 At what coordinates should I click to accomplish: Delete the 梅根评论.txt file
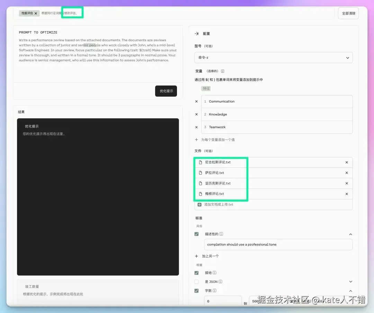pos(347,194)
